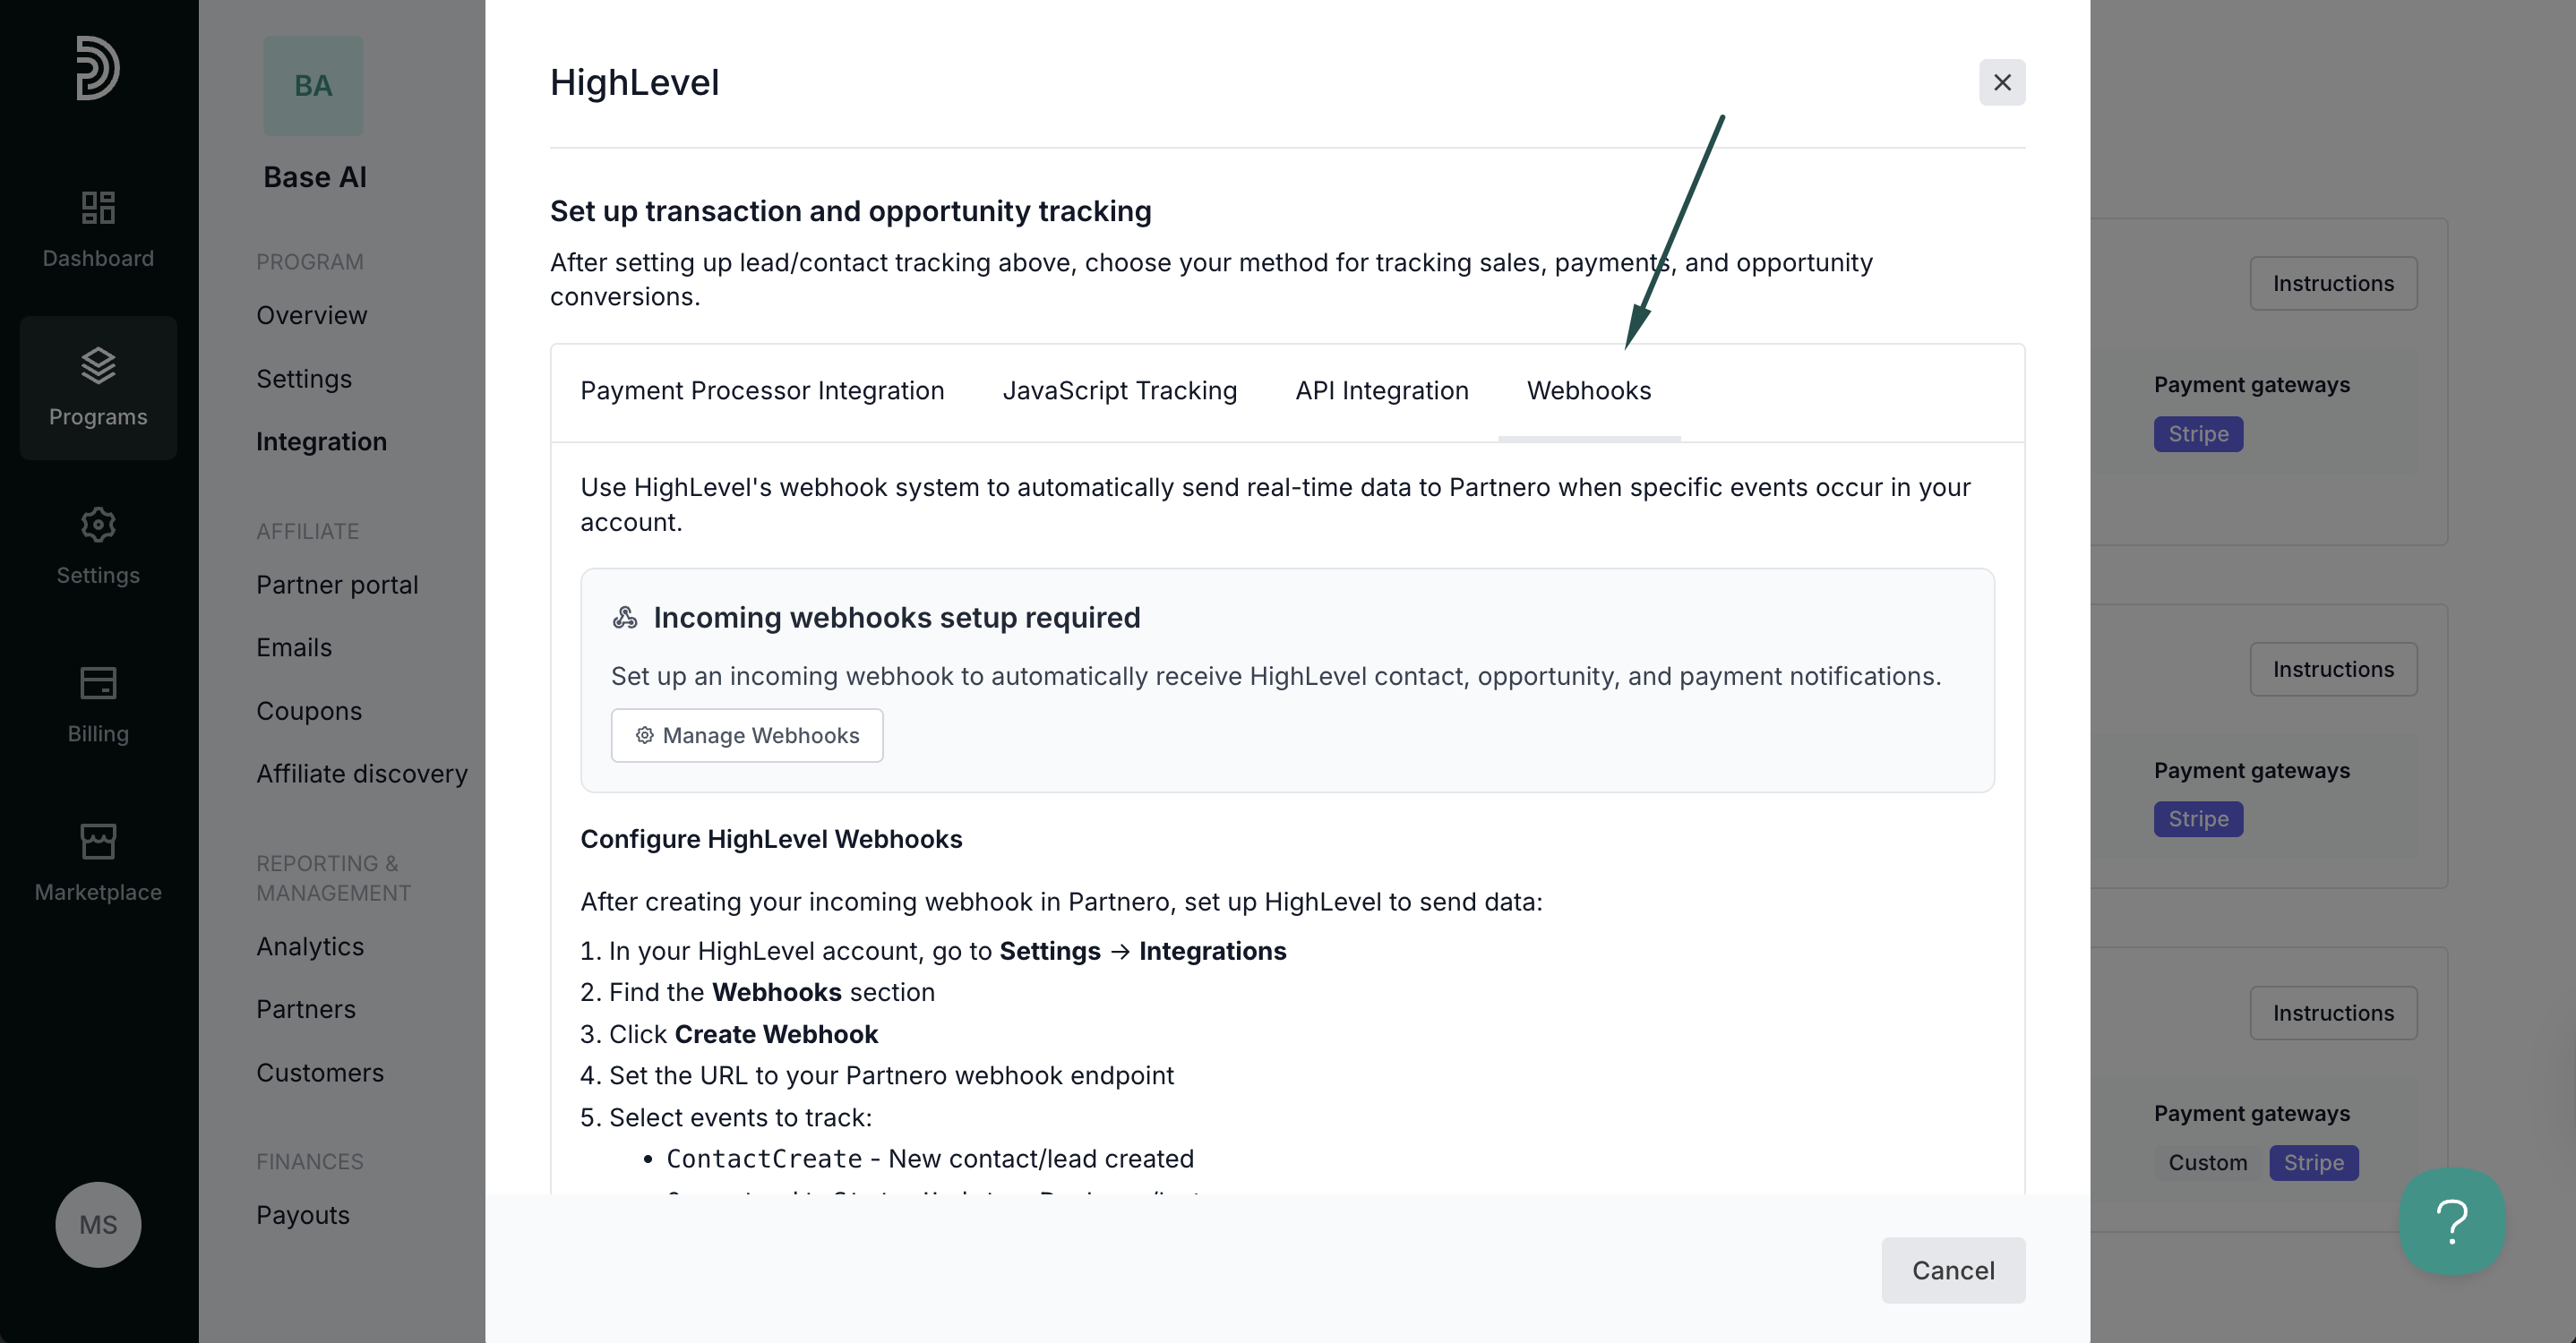Click the Instructions button in the second integration card
This screenshot has width=2576, height=1343.
(x=2333, y=670)
